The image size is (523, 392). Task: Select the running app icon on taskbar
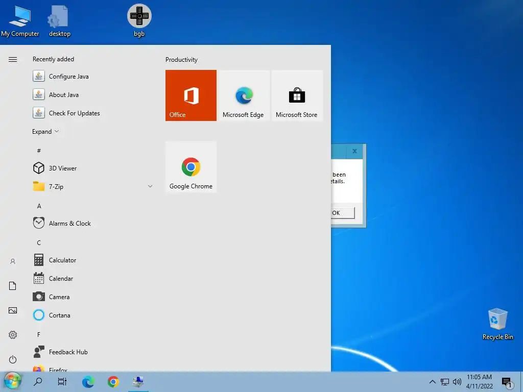coord(138,381)
